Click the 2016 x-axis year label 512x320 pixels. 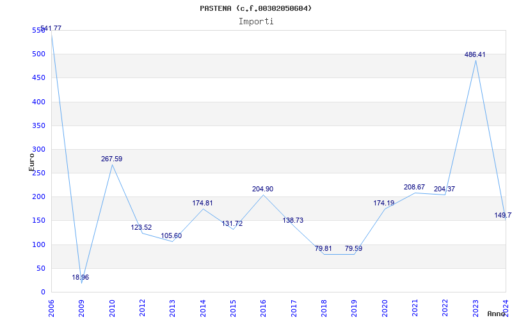coord(264,308)
